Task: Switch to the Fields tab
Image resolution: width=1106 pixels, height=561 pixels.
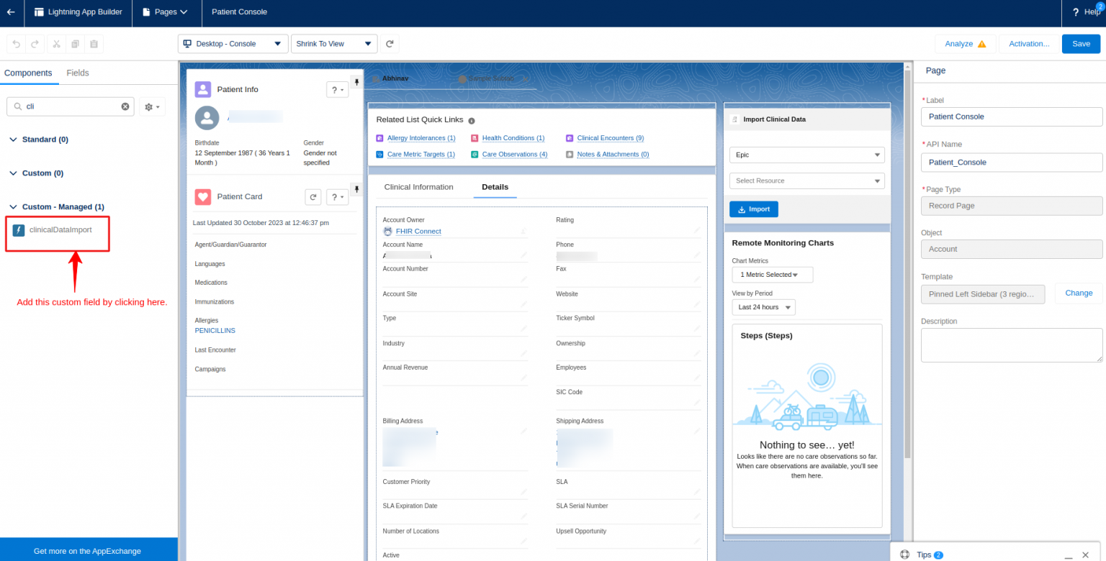Action: point(78,73)
